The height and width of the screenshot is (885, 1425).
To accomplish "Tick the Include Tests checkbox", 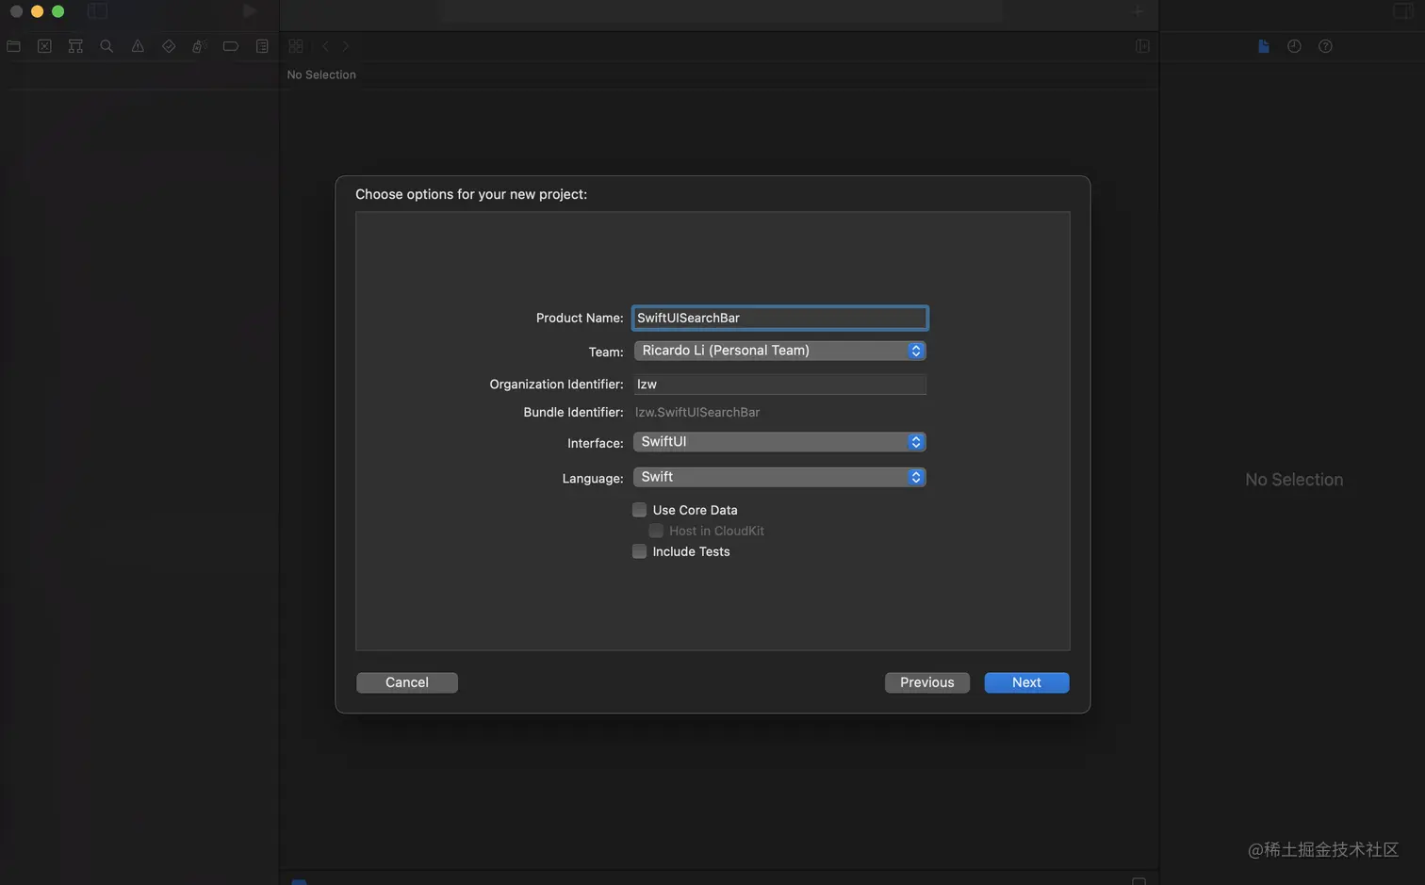I will 639,551.
